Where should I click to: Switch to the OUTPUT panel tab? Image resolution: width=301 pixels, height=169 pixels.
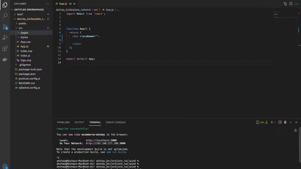point(79,122)
